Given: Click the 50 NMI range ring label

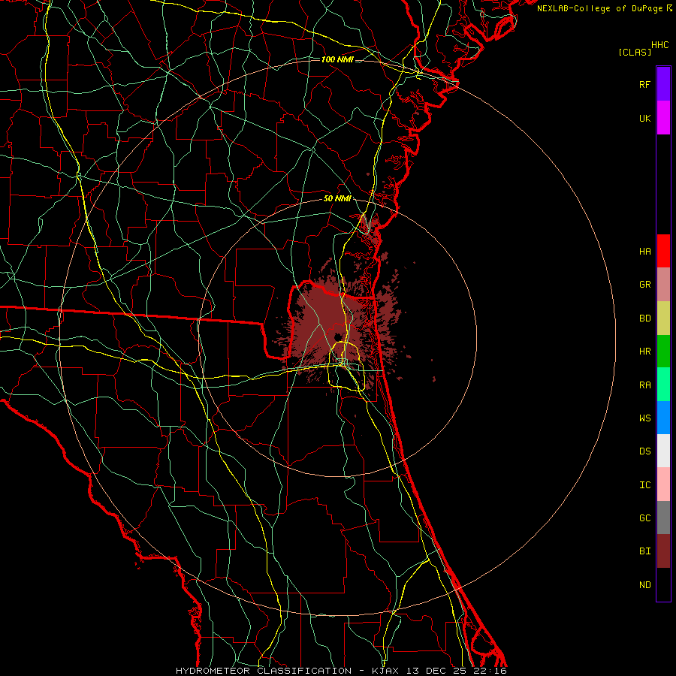Looking at the screenshot, I should (x=337, y=198).
